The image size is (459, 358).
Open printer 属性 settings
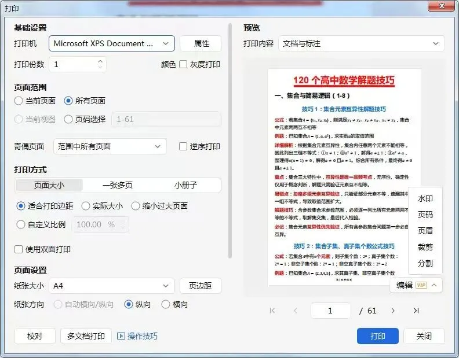(201, 43)
